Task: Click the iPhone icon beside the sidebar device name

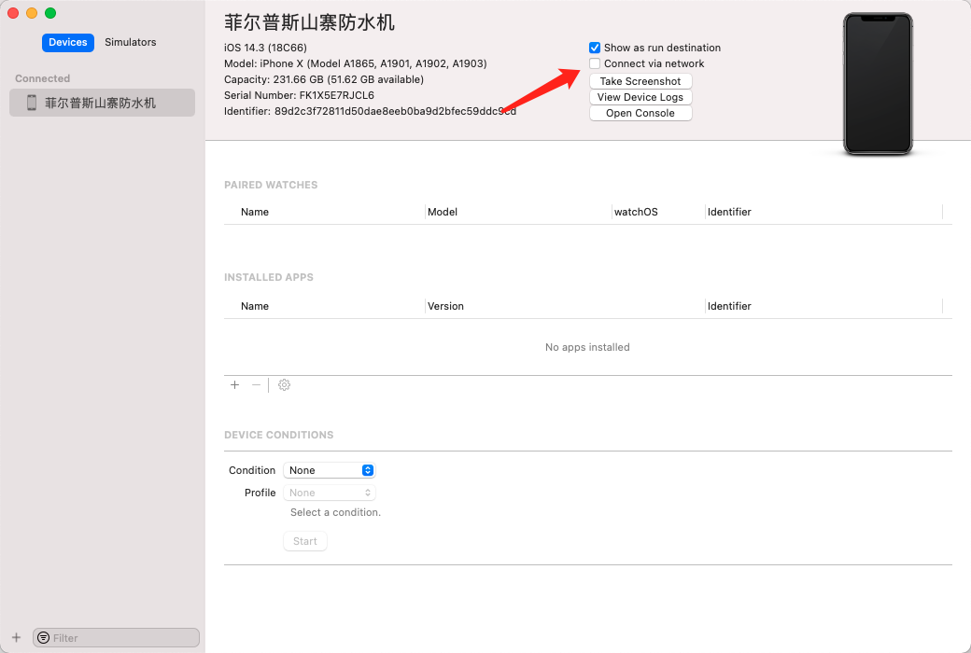Action: click(x=32, y=103)
